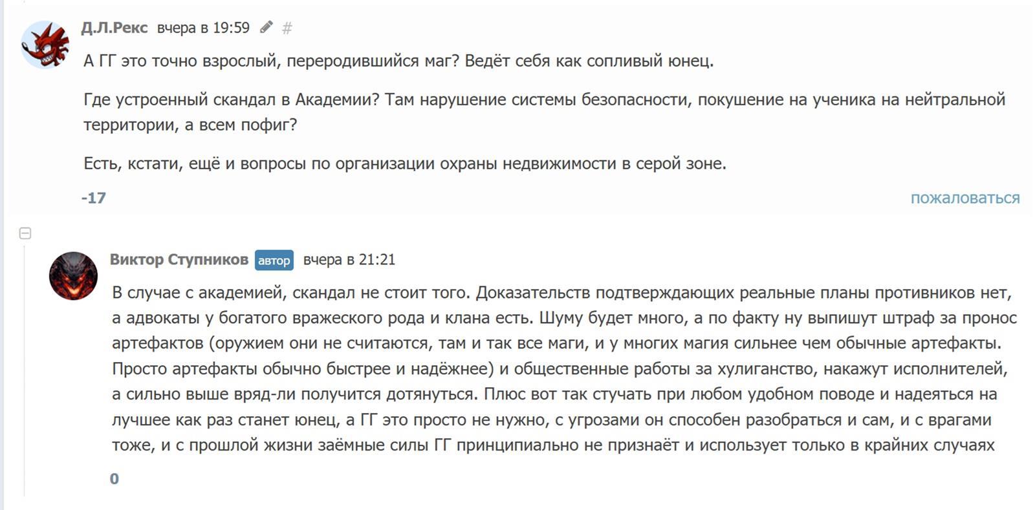1035x510 pixels.
Task: Click the pencil edit icon beside Д.Л.Рекс's timestamp
Action: (266, 27)
